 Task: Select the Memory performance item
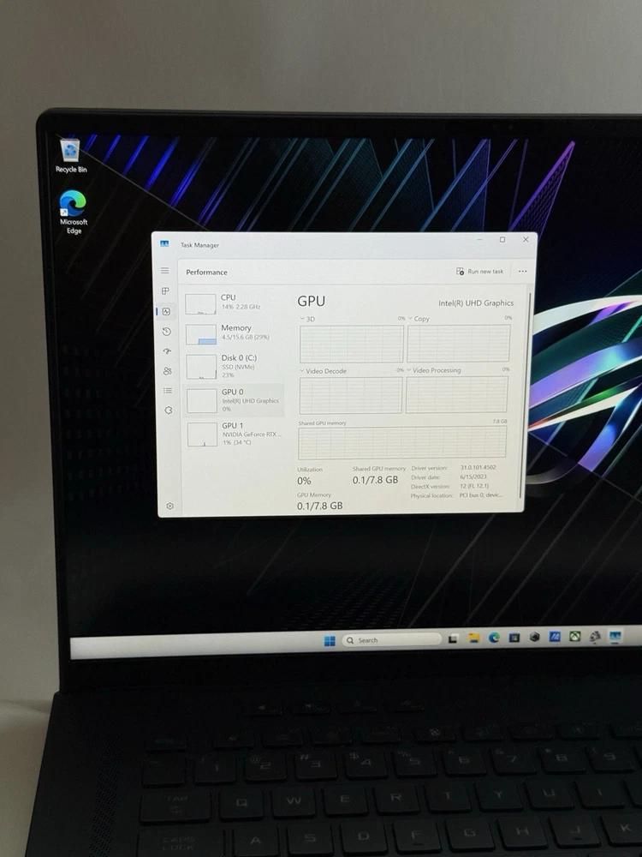[233, 333]
